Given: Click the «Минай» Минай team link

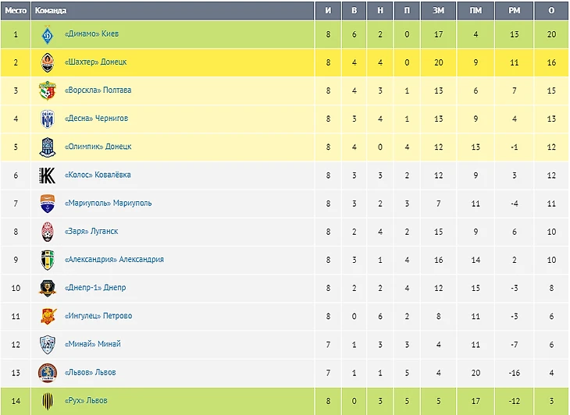Looking at the screenshot, I should tap(92, 344).
